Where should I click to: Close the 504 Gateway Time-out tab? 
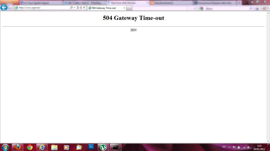124,8
